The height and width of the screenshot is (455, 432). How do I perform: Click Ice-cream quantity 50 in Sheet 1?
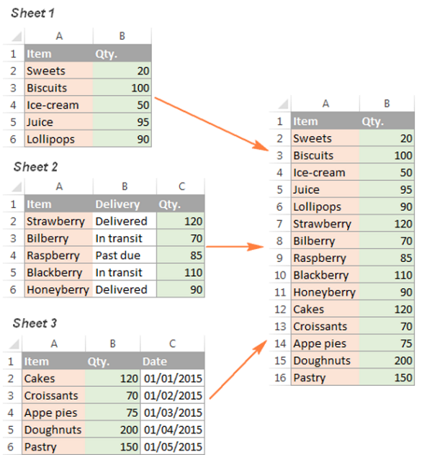(122, 105)
